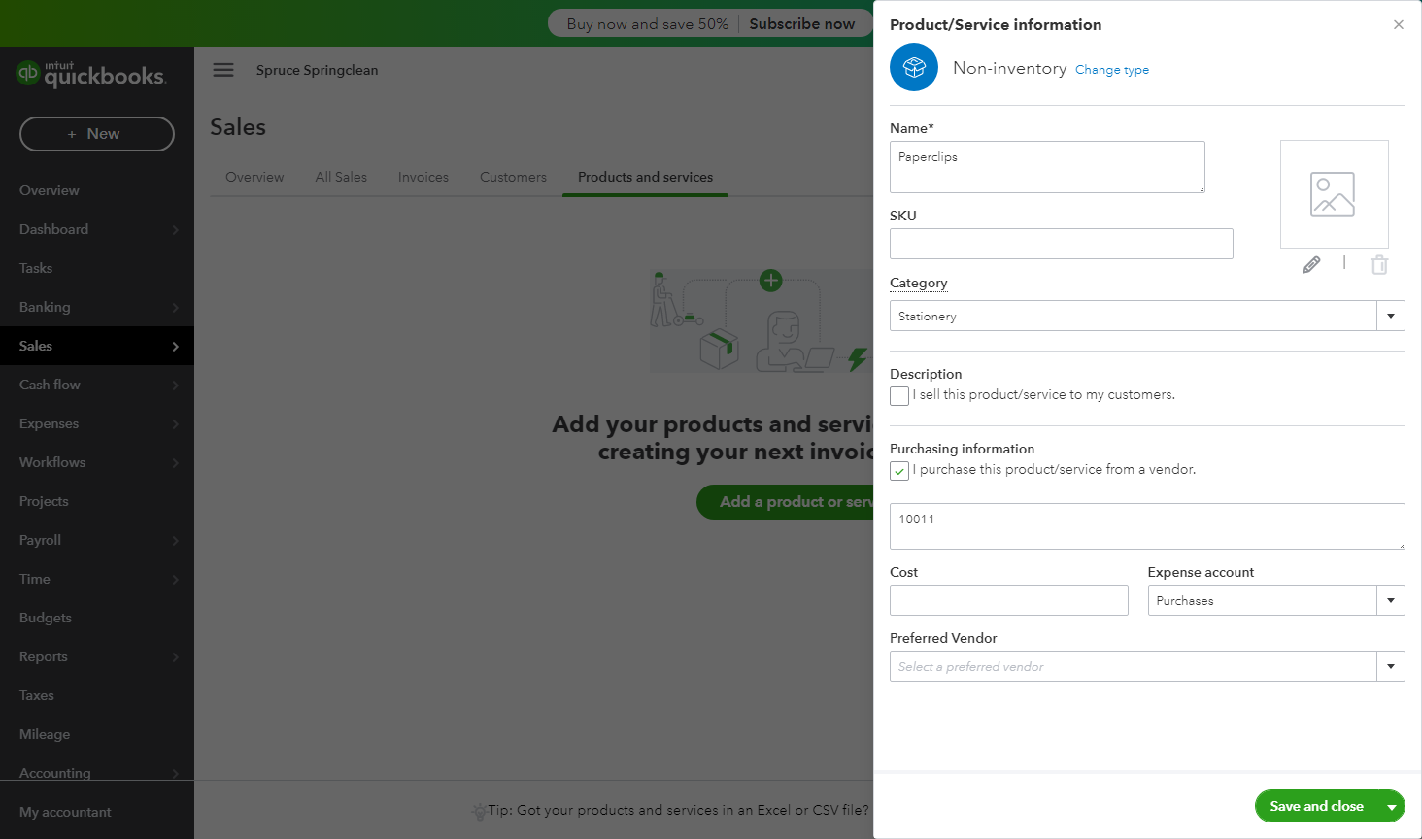Click the QuickBooks logo
This screenshot has height=839, width=1422.
pos(91,74)
